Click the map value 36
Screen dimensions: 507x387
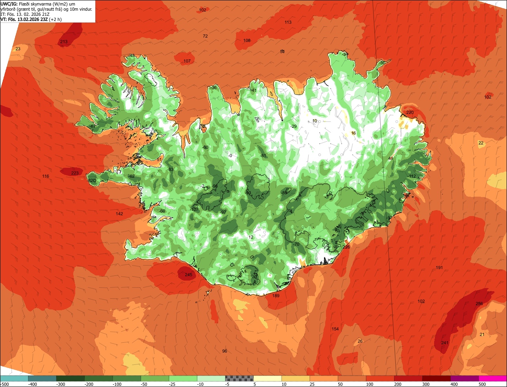tap(214, 87)
